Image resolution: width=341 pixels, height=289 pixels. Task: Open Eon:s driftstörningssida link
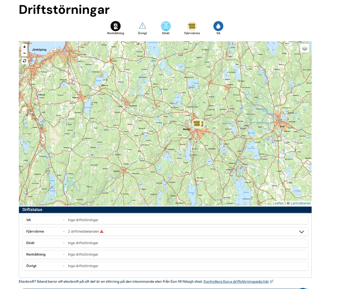[x=236, y=281]
